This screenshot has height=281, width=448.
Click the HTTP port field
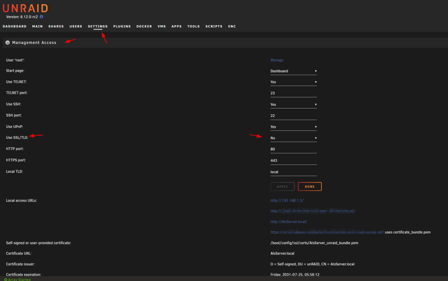coord(293,149)
